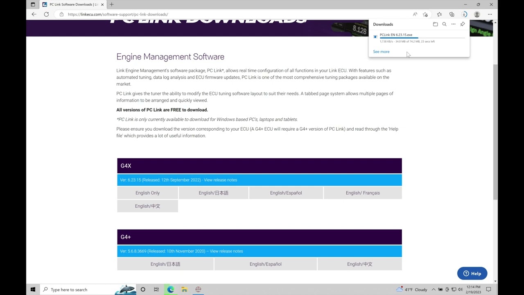The height and width of the screenshot is (295, 524).
Task: Open a new browser tab
Action: coord(111,5)
